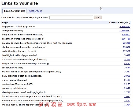Open the 5,399 links count
This screenshot has height=107, width=134.
point(127,60)
